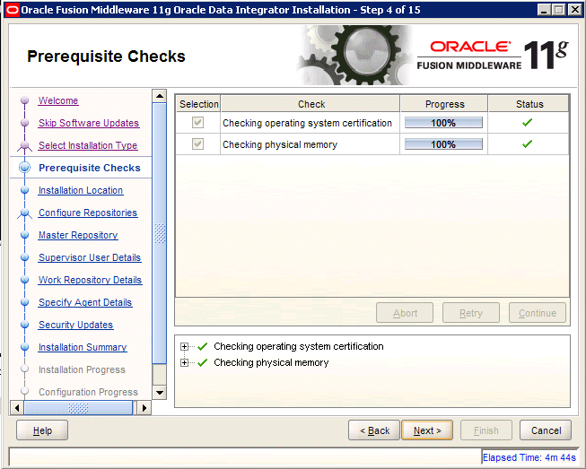
Task: Click the Prerequisite Checks current step bullet
Action: click(x=24, y=168)
